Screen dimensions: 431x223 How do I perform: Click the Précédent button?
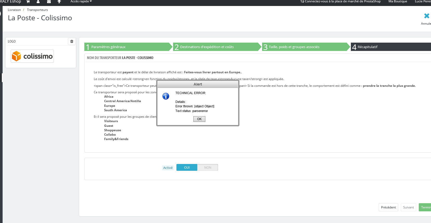pos(388,207)
